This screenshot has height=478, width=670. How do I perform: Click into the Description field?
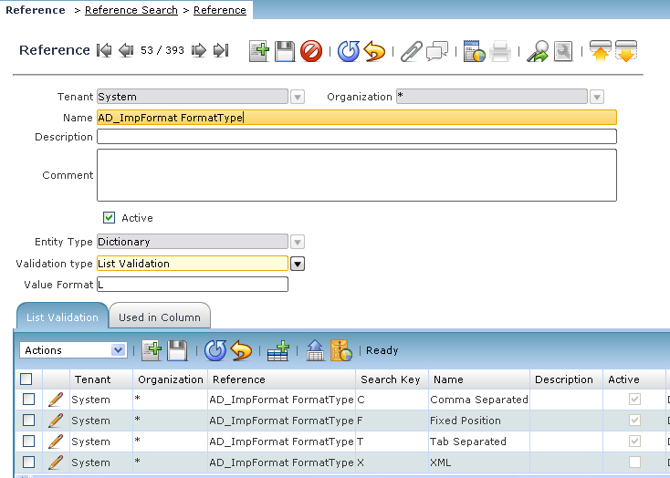(x=357, y=137)
